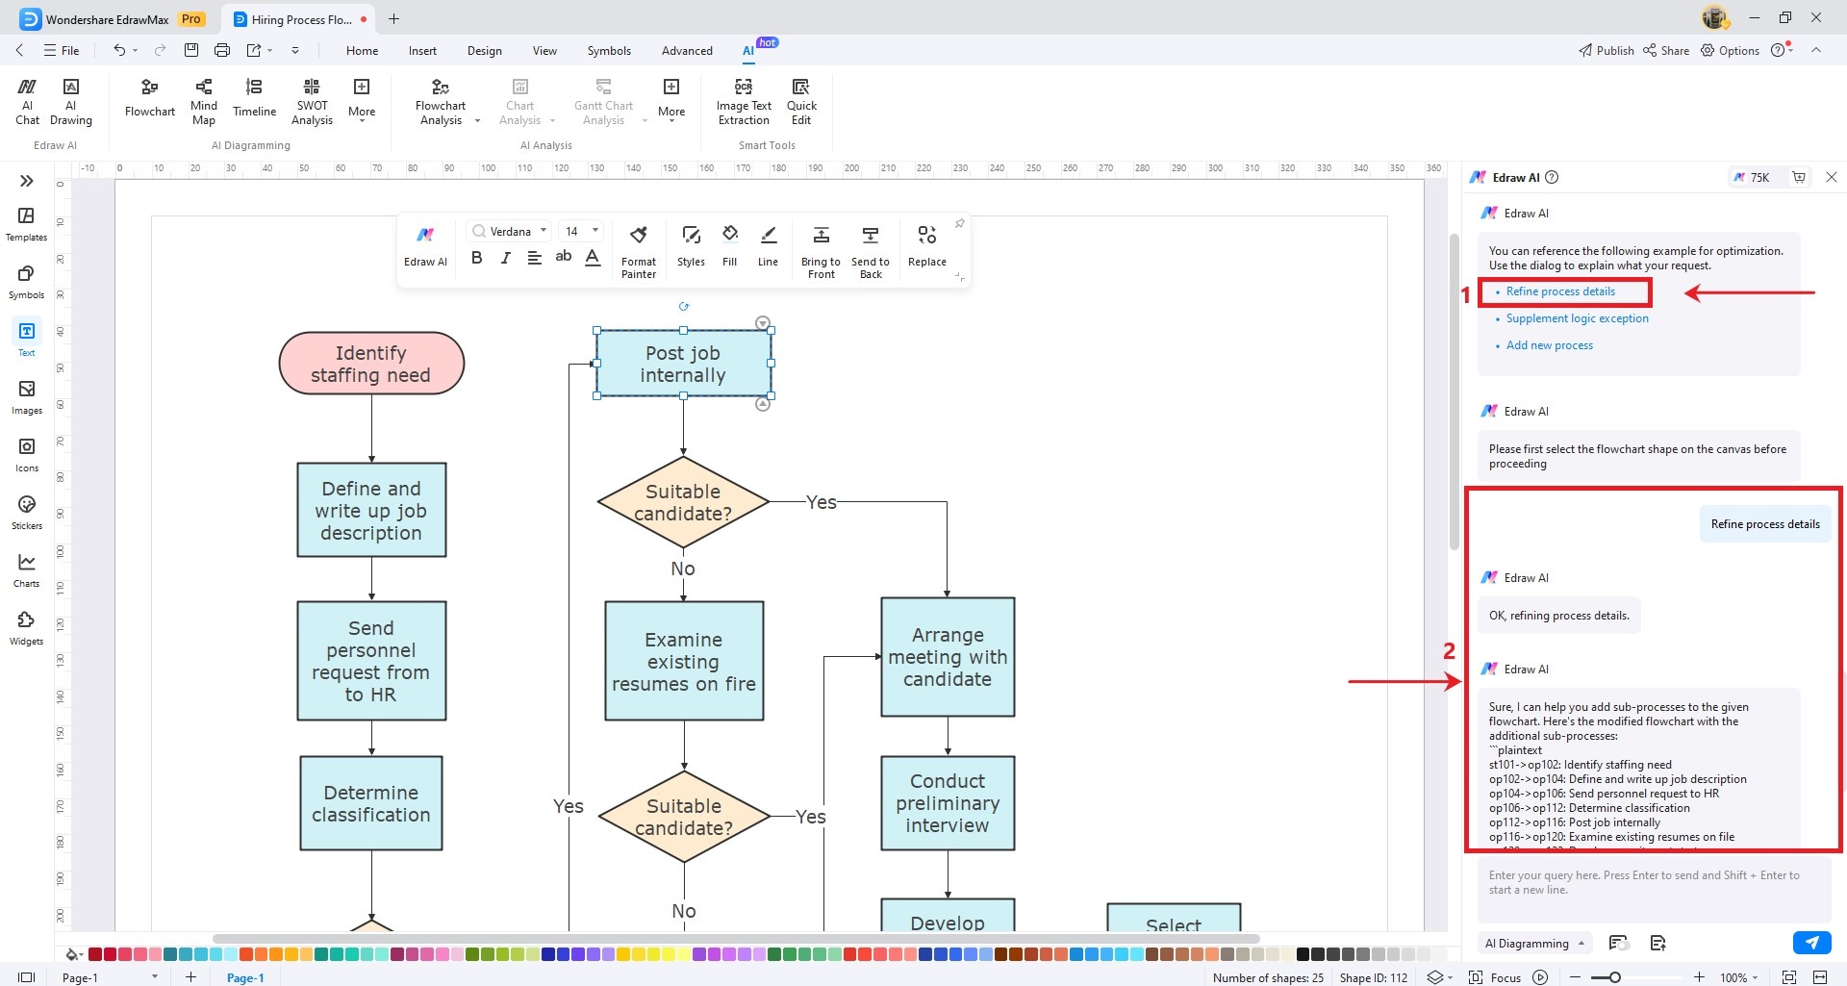This screenshot has width=1847, height=986.
Task: Open the Insert ribbon tab
Action: pyautogui.click(x=422, y=50)
